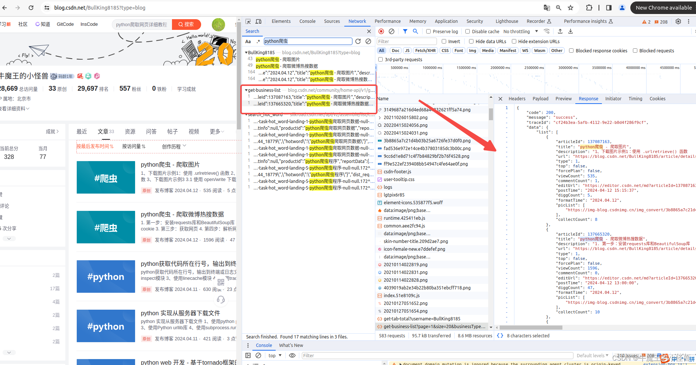696x365 pixels.
Task: Switch to the Sources panel tab
Action: [332, 21]
